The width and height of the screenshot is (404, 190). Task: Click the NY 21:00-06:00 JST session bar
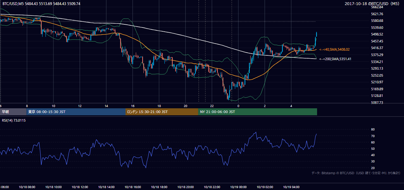[x=258, y=112]
